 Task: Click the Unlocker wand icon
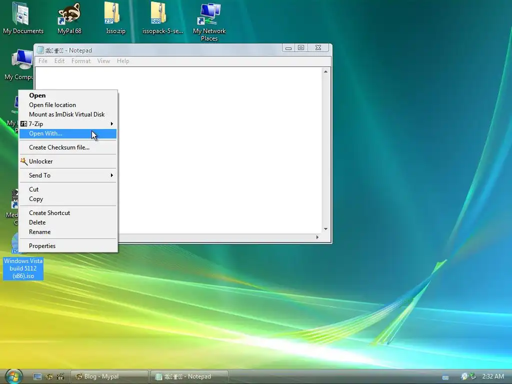pyautogui.click(x=24, y=161)
